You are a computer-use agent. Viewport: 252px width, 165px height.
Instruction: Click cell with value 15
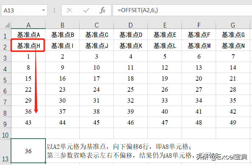(x=28, y=78)
